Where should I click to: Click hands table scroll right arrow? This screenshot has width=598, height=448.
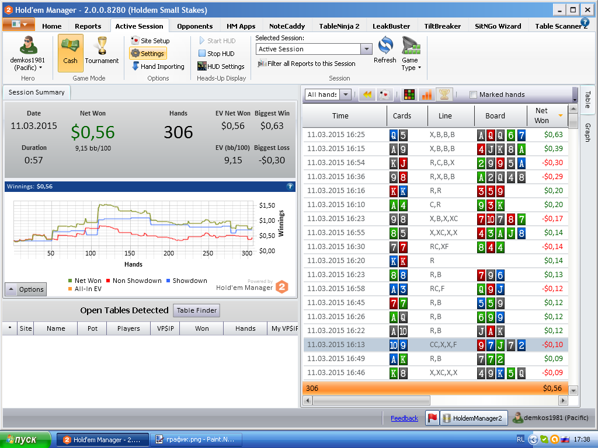[x=563, y=400]
